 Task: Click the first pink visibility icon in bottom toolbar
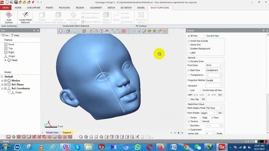click(x=8, y=137)
